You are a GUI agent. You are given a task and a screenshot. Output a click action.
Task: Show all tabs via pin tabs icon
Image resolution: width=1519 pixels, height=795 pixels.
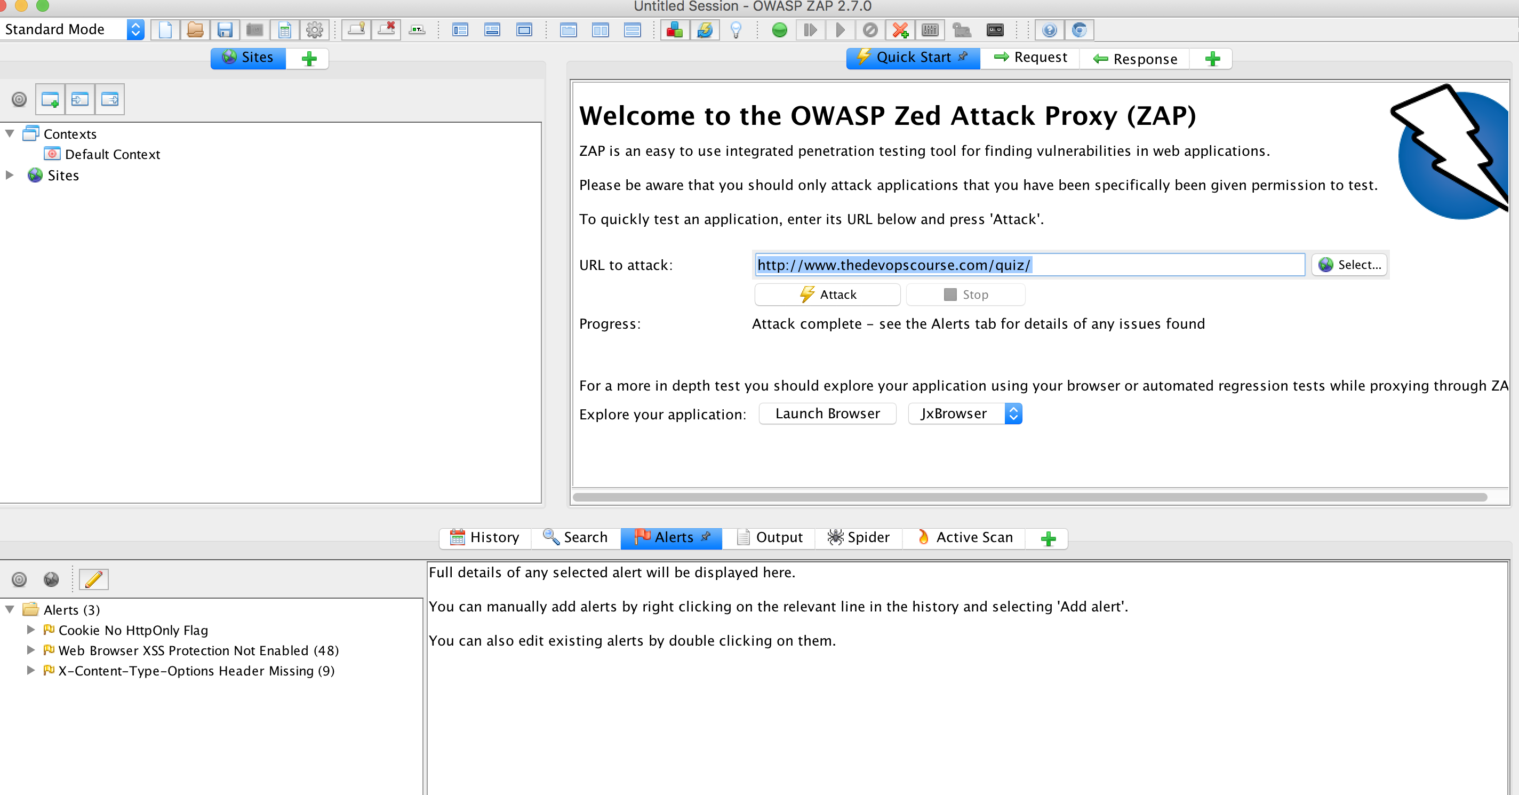[x=356, y=29]
